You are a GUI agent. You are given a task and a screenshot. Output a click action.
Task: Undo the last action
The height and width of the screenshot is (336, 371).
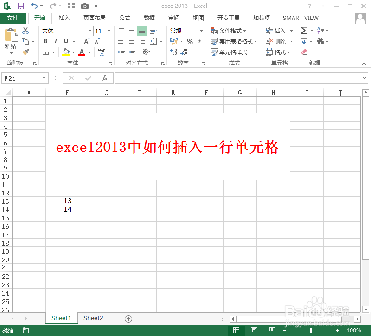tap(34, 6)
